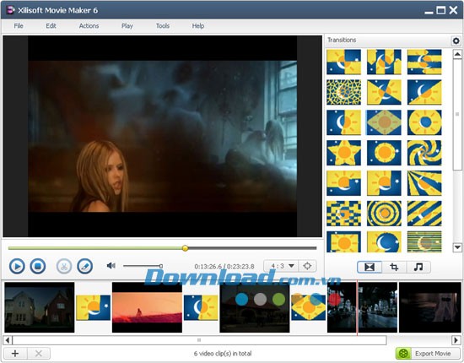464x363 pixels.
Task: Select the diamond-shaped transition in Transitions panel
Action: click(x=384, y=122)
